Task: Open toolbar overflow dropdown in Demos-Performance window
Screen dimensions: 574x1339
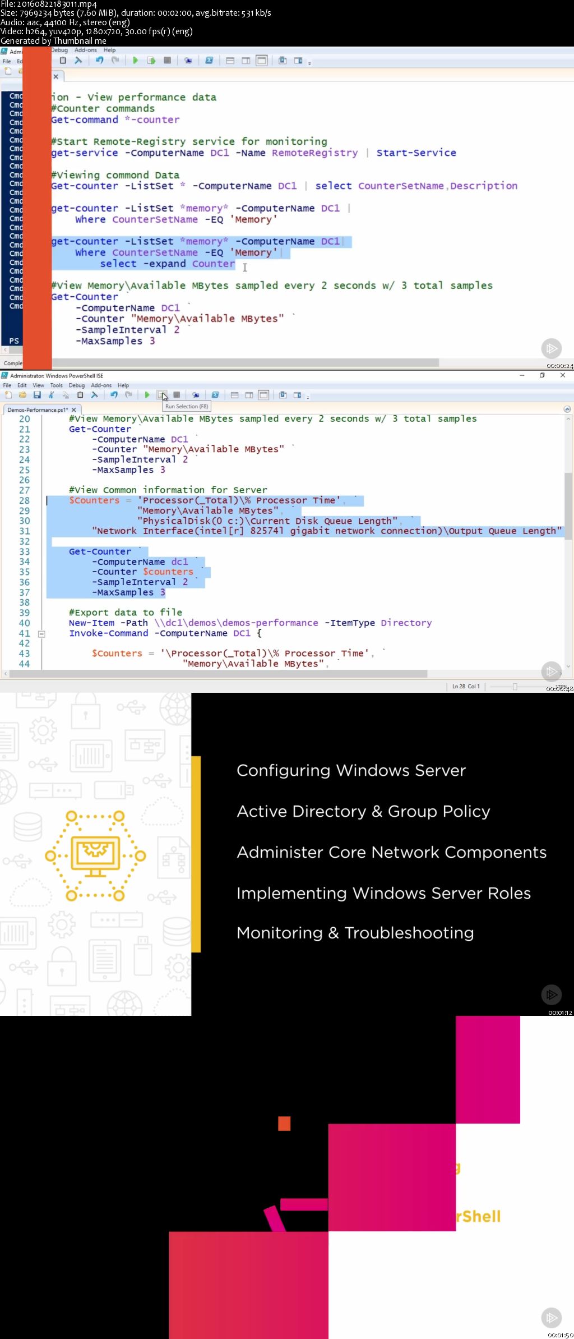Action: (308, 396)
